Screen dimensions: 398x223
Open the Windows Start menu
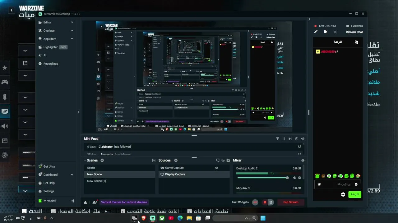pos(263,218)
